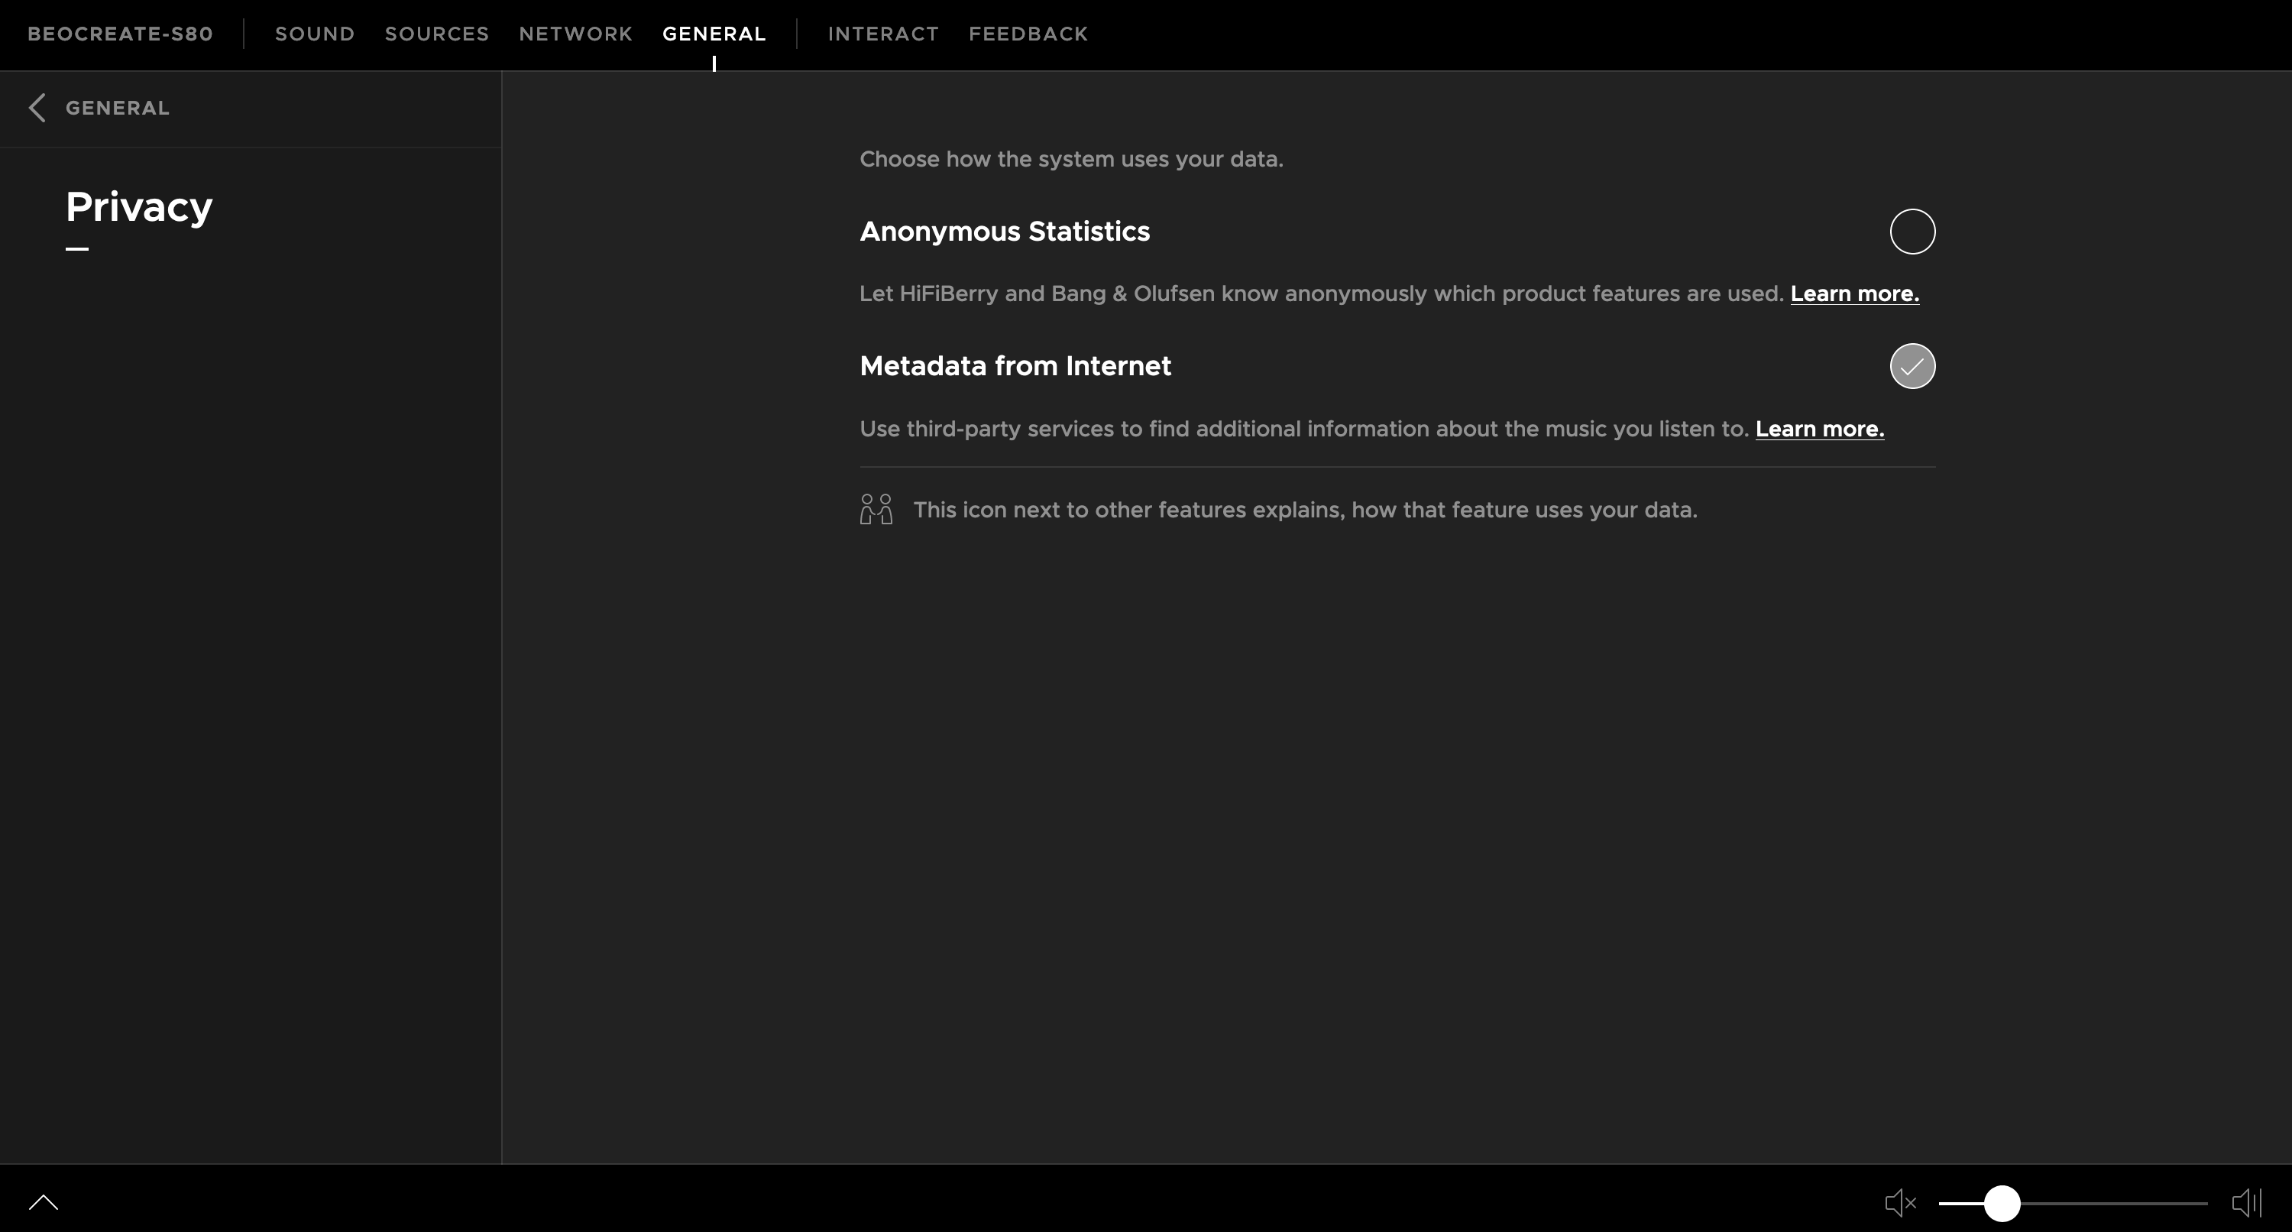Go to the Network tab

(575, 34)
